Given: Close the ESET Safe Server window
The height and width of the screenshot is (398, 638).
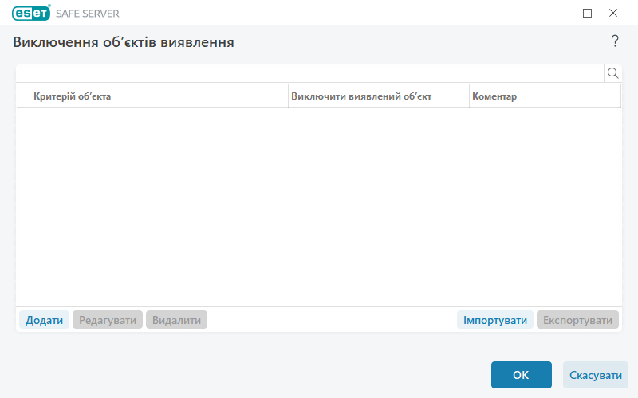Looking at the screenshot, I should [613, 13].
